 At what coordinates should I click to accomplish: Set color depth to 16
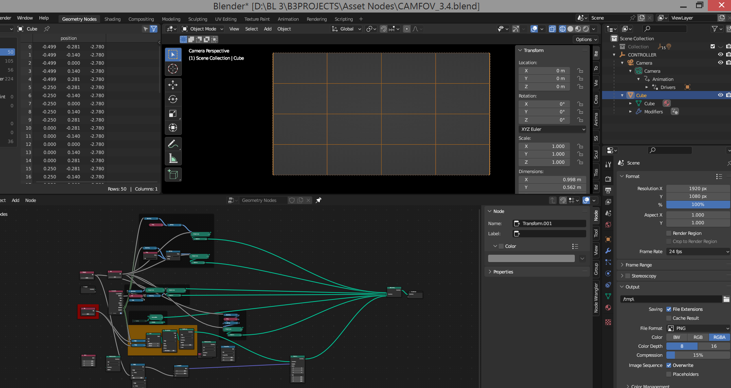pos(714,346)
